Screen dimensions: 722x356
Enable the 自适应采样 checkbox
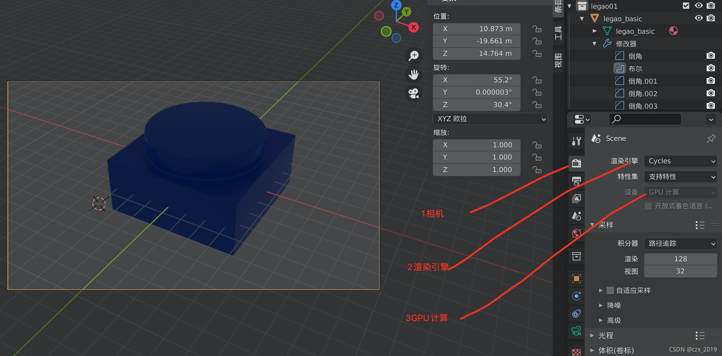(x=610, y=290)
